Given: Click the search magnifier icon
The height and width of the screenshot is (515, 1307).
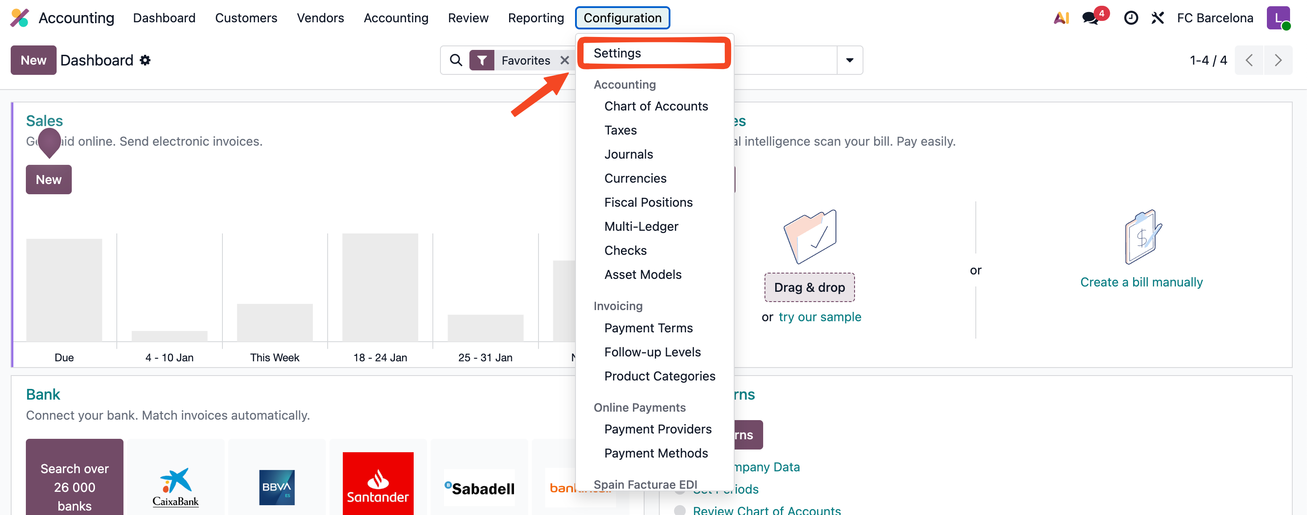Looking at the screenshot, I should (x=456, y=60).
